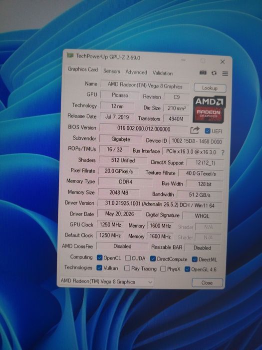Switch to the Validation tab
This screenshot has width=262, height=350.
[162, 73]
